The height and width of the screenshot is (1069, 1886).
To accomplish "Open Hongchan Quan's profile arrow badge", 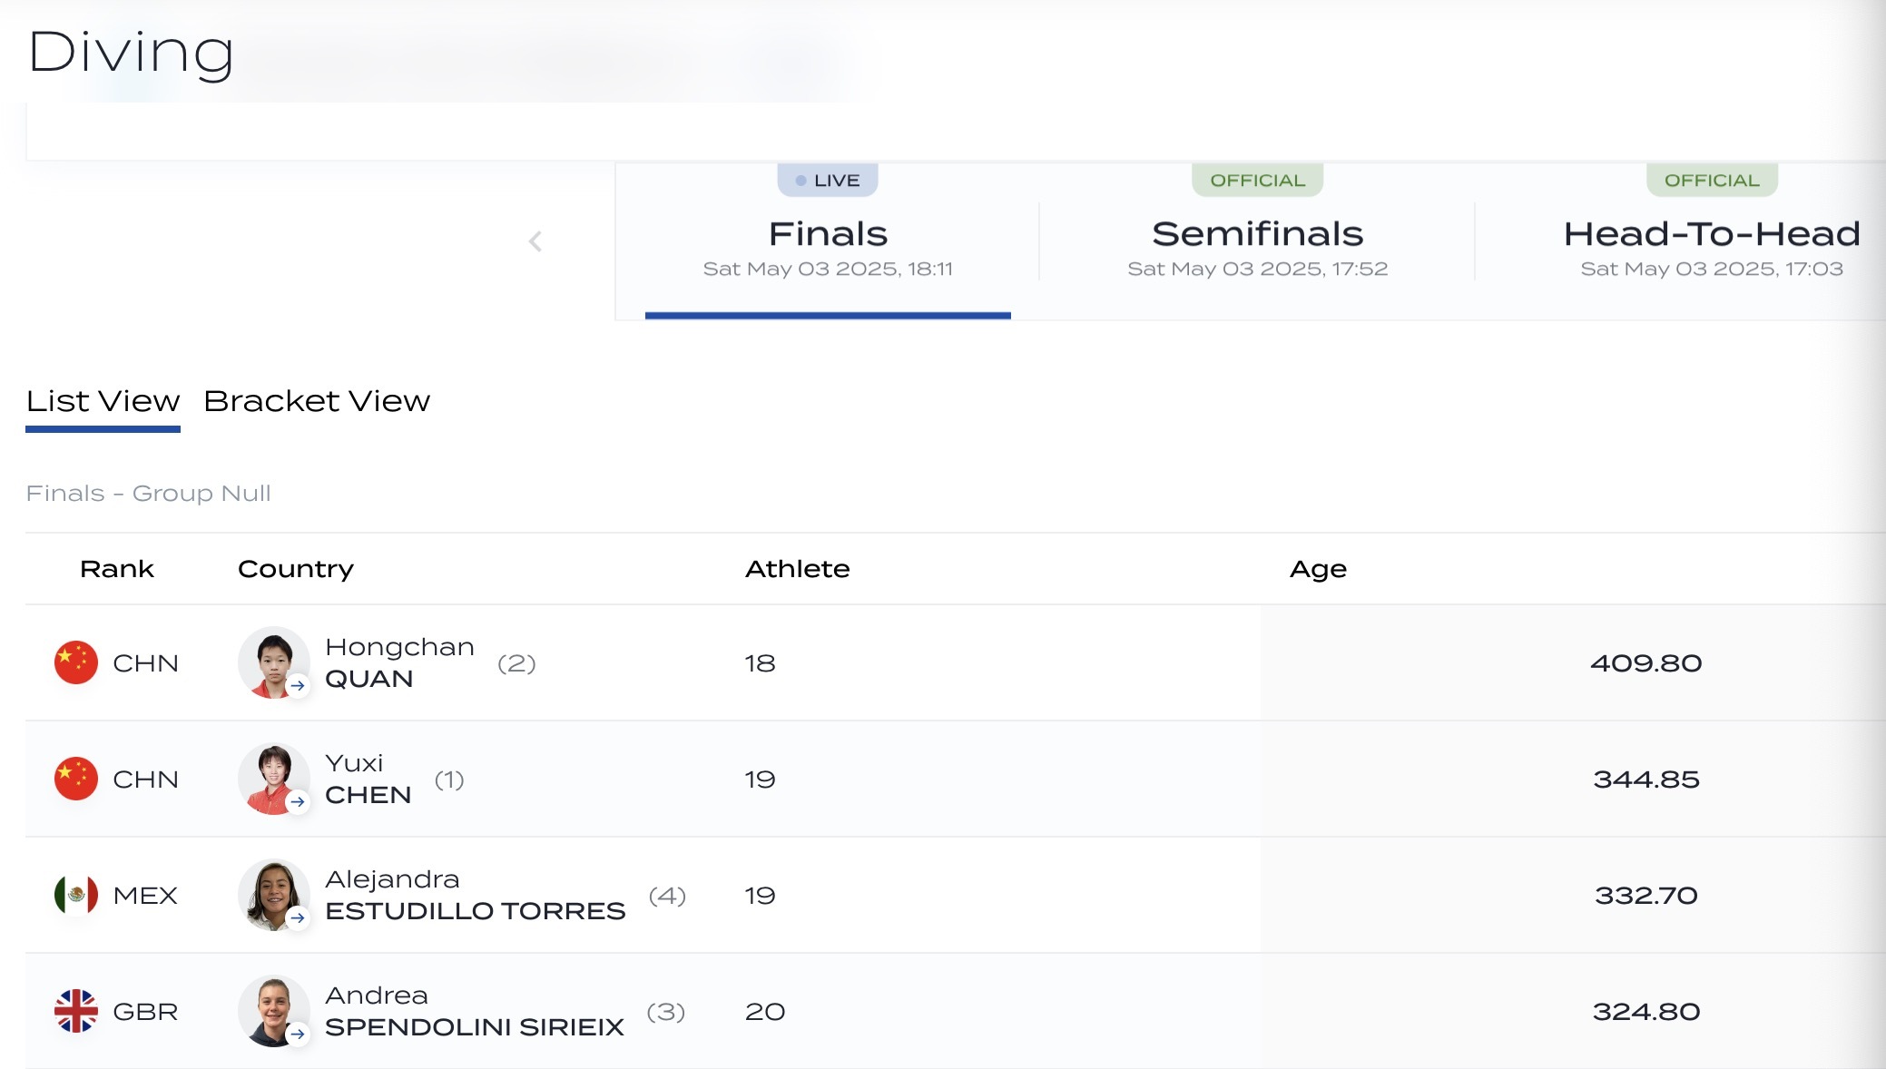I will [298, 685].
